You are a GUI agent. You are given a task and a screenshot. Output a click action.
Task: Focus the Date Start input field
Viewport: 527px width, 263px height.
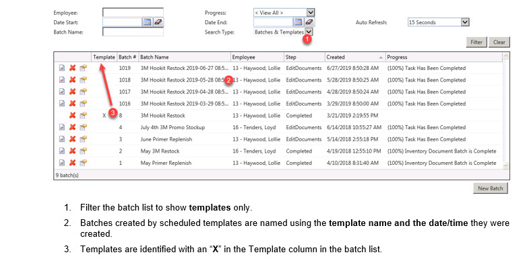pos(123,22)
